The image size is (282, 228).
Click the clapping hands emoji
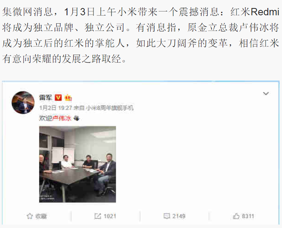click(x=76, y=118)
